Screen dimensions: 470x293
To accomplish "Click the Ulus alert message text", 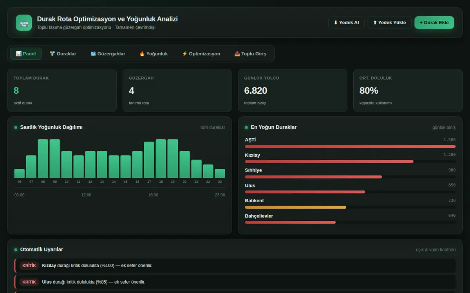I will tap(94, 282).
